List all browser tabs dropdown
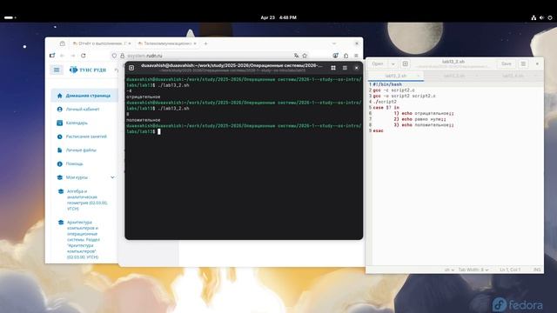This screenshot has height=313, width=557. 334,43
